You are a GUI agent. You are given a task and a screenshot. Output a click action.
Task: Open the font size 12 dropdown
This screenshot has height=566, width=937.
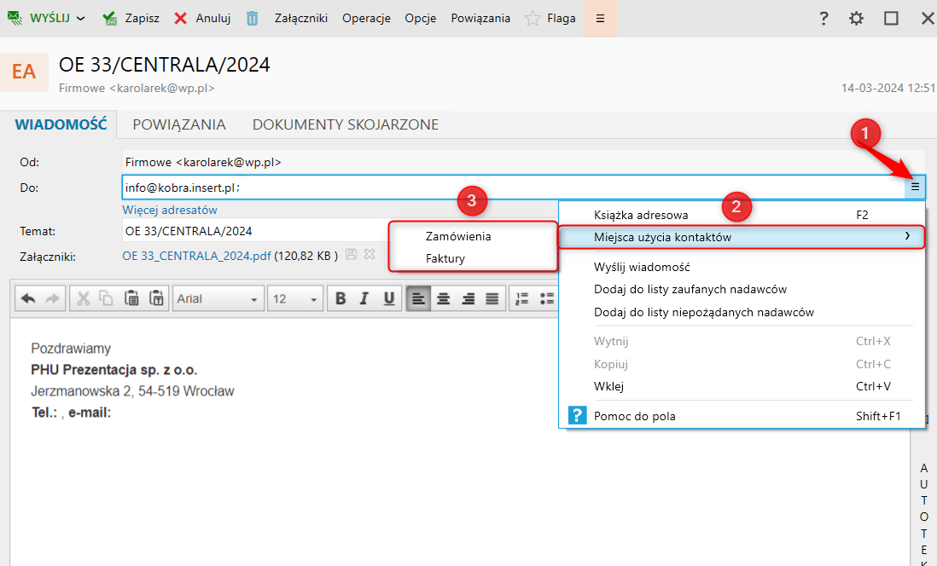[x=295, y=298]
